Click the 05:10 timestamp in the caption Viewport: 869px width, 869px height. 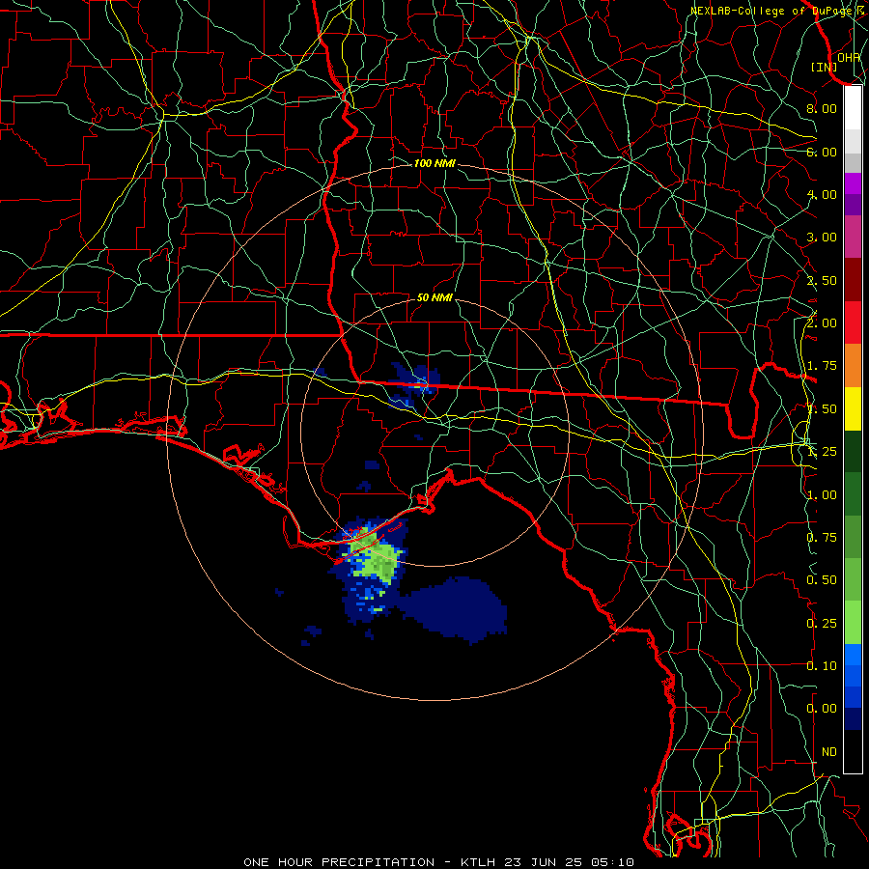click(x=612, y=862)
